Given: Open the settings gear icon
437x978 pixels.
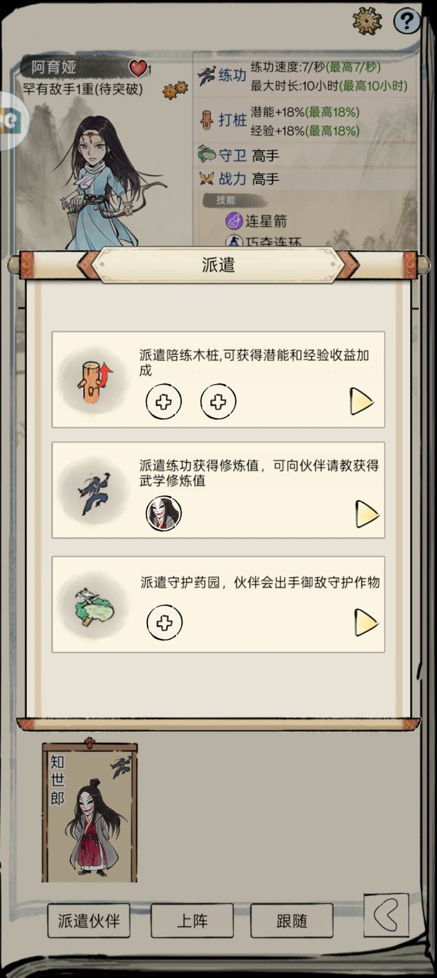Looking at the screenshot, I should click(x=367, y=22).
